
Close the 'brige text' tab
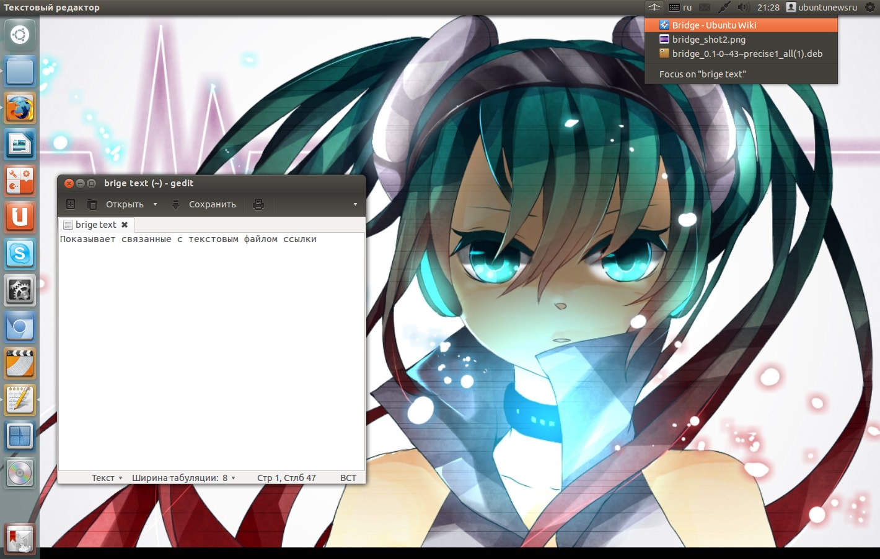[x=125, y=225]
